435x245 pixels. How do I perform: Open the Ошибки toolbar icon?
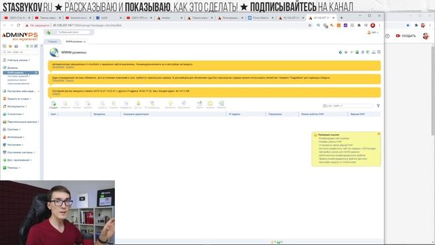tap(114, 105)
